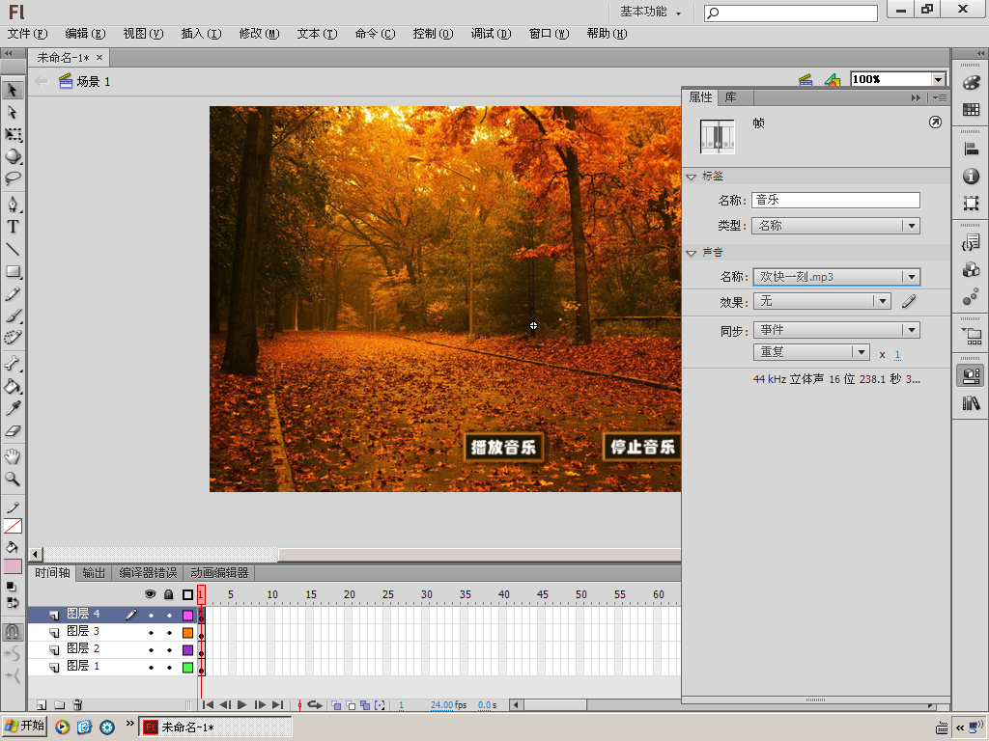Click 图层 3 orange outline color swatch
Image resolution: width=989 pixels, height=741 pixels.
pyautogui.click(x=187, y=633)
